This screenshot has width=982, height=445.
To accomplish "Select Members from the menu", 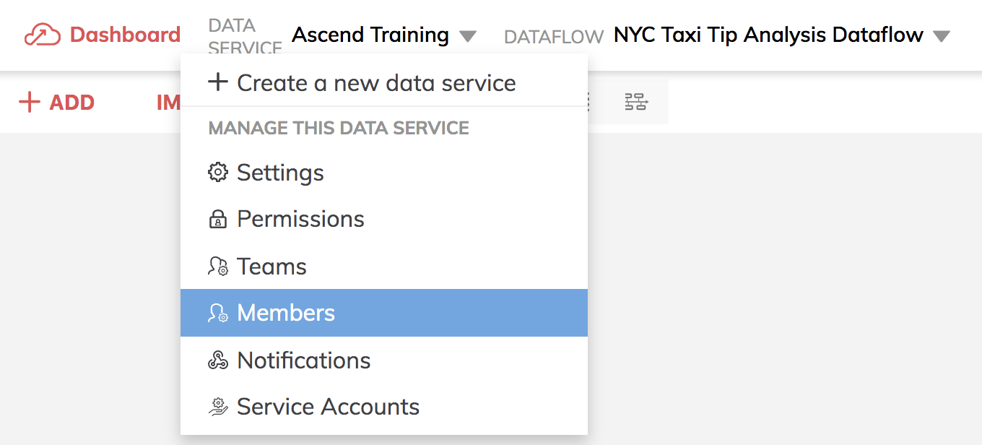I will (384, 313).
